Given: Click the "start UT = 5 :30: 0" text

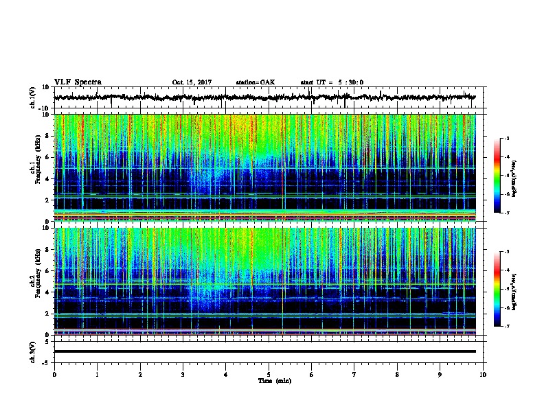Looking at the screenshot, I should coord(332,82).
